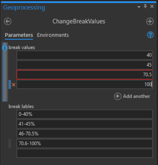
Task: Click the plus icon next to Add another
Action: (118, 96)
